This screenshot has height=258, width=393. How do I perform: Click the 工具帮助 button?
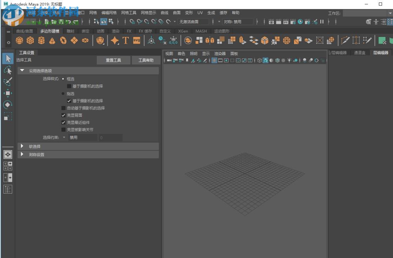tap(146, 60)
